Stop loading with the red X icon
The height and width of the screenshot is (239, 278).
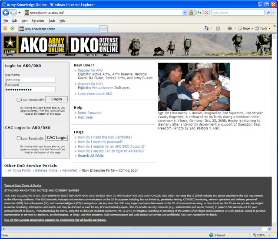[207, 13]
